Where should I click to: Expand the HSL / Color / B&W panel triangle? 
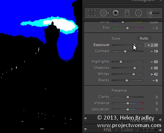160,130
